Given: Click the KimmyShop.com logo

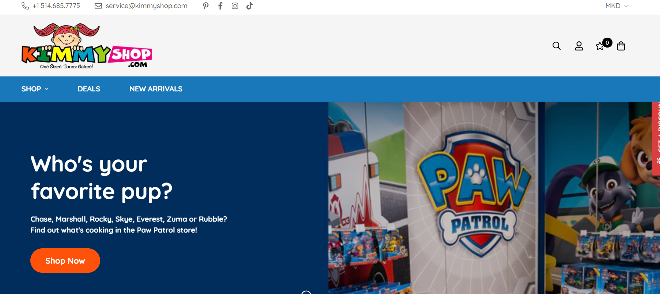Looking at the screenshot, I should (87, 46).
